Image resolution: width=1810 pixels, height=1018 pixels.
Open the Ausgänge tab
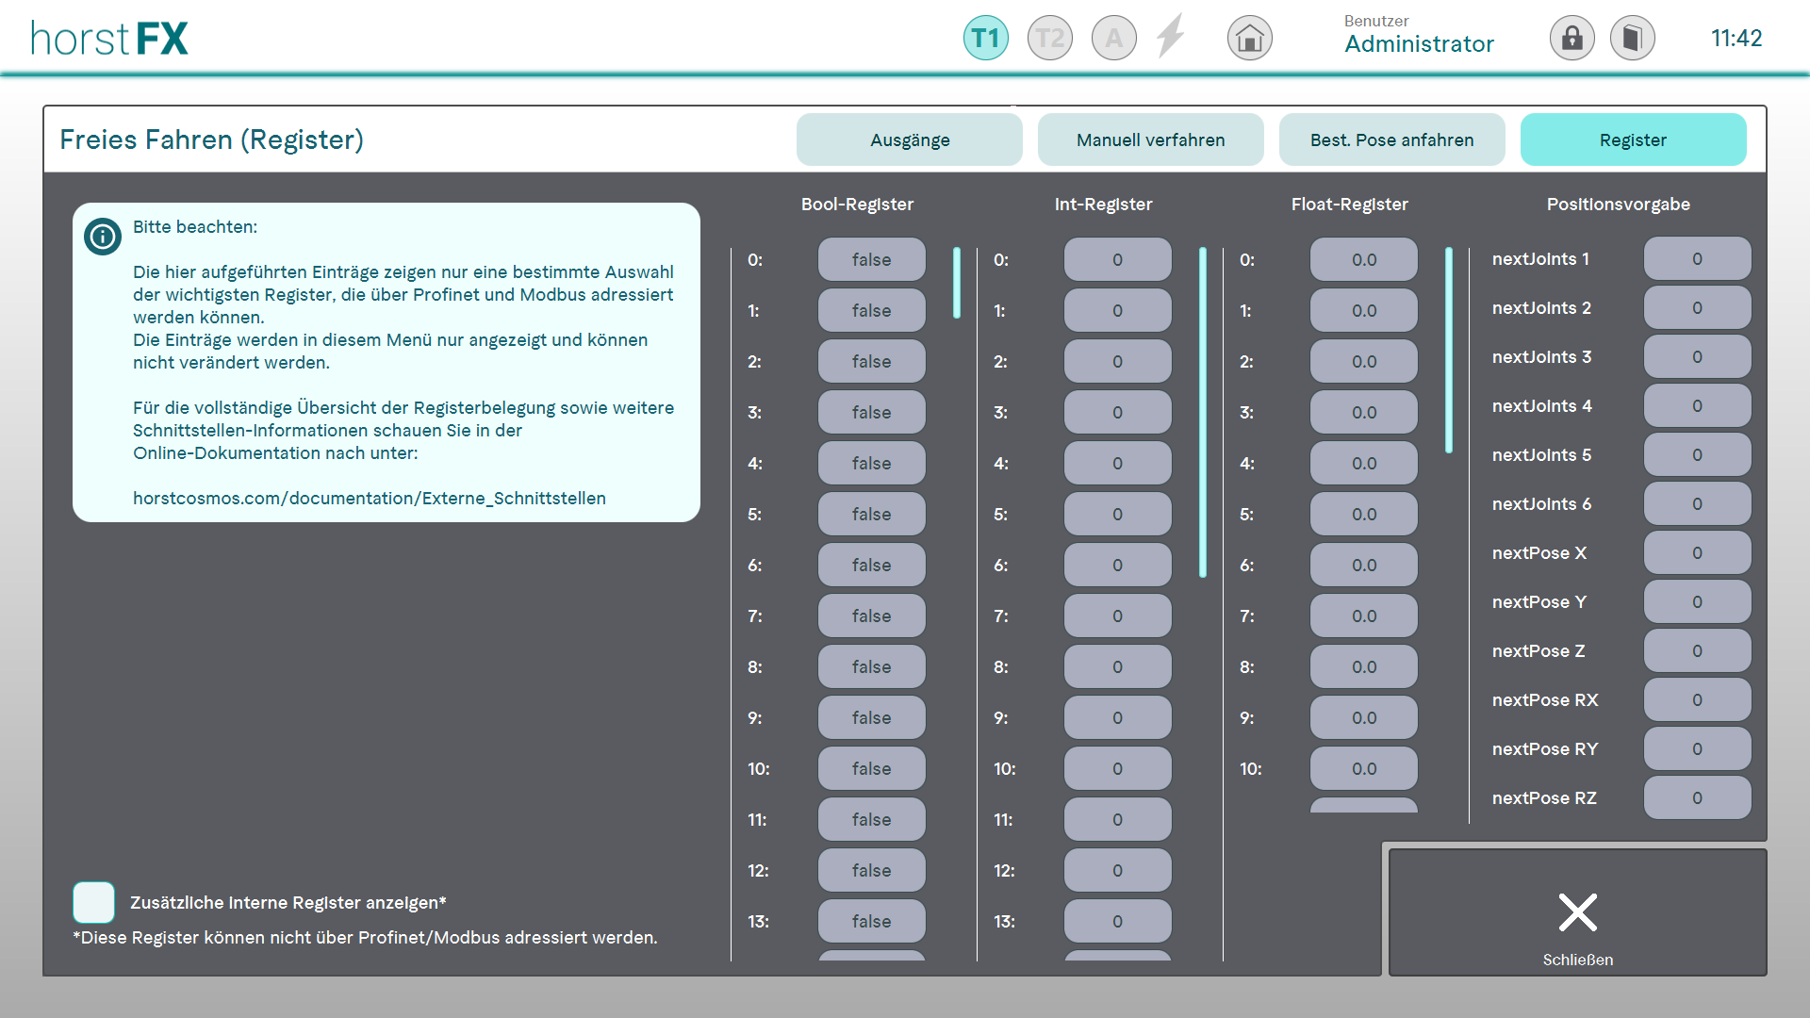pos(909,140)
